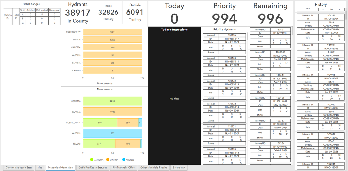Screen dimensions: 348x171
Task: Toggle the MARIETTA green legend item
Action: [97, 160]
